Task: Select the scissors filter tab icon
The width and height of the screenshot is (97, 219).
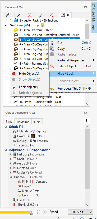Action: (30, 15)
